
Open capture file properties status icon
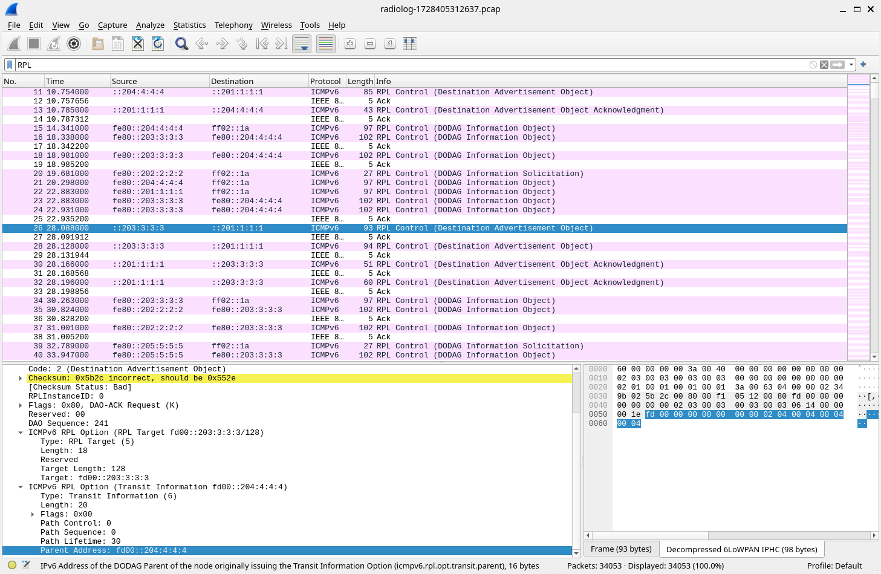point(26,566)
